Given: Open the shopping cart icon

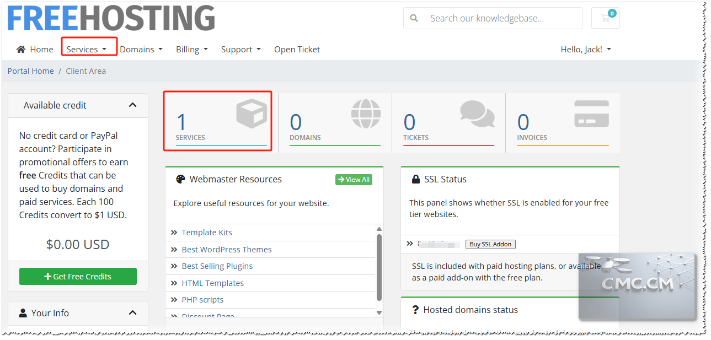Looking at the screenshot, I should click(605, 18).
